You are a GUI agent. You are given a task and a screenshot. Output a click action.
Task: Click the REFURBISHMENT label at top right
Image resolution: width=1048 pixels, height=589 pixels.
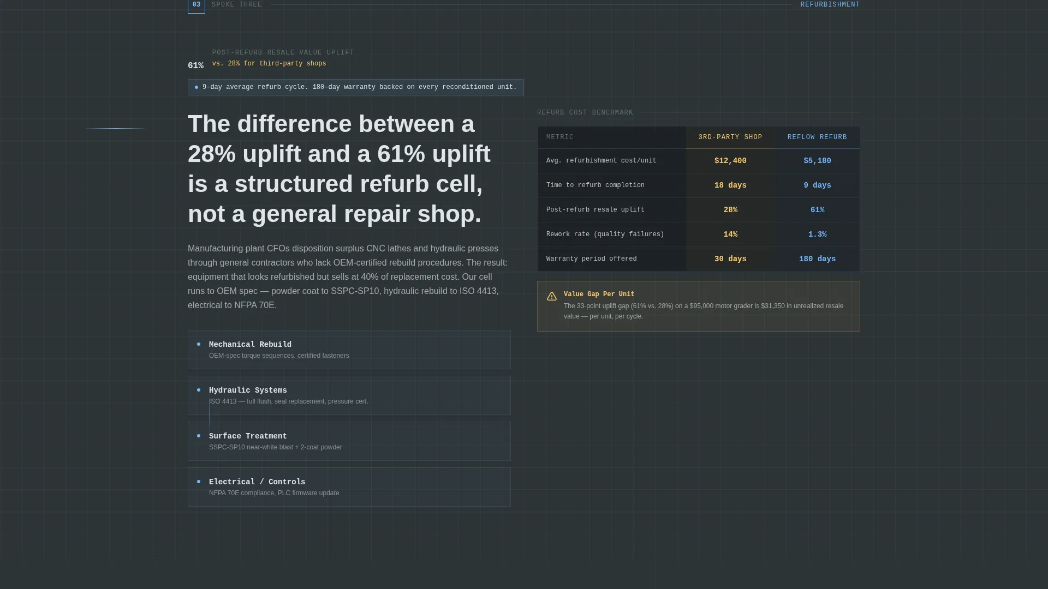(830, 4)
